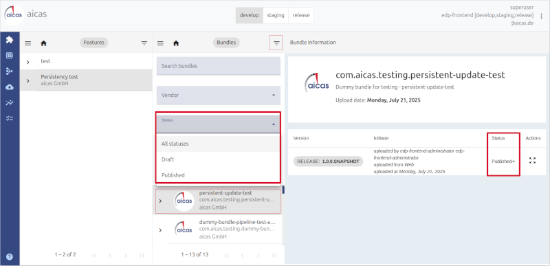Screen dimensions: 550x266
Task: Click the superuser account label
Action: coord(522,8)
